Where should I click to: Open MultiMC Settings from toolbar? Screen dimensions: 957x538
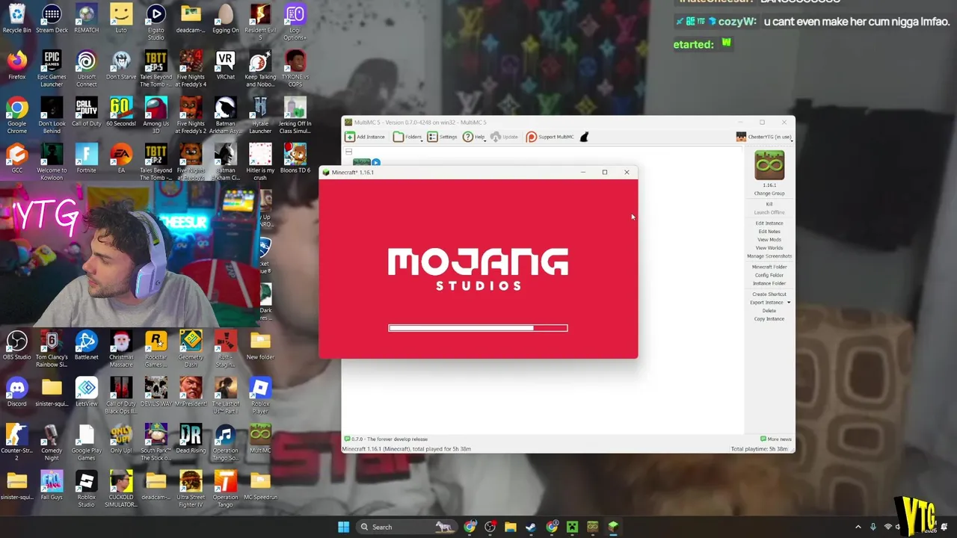pos(442,137)
